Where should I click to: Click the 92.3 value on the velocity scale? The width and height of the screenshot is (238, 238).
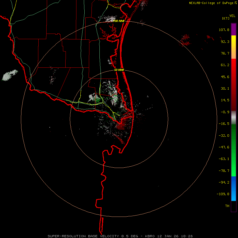coord(225,42)
